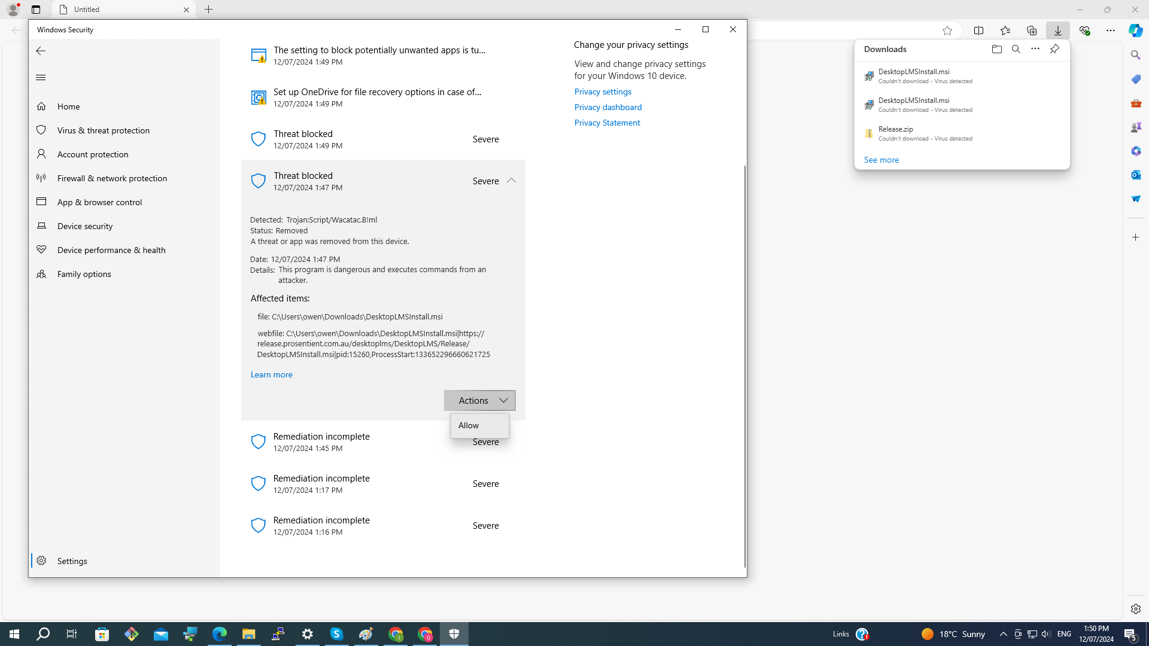Search downloads using magnifier icon
This screenshot has height=646, width=1149.
1016,49
